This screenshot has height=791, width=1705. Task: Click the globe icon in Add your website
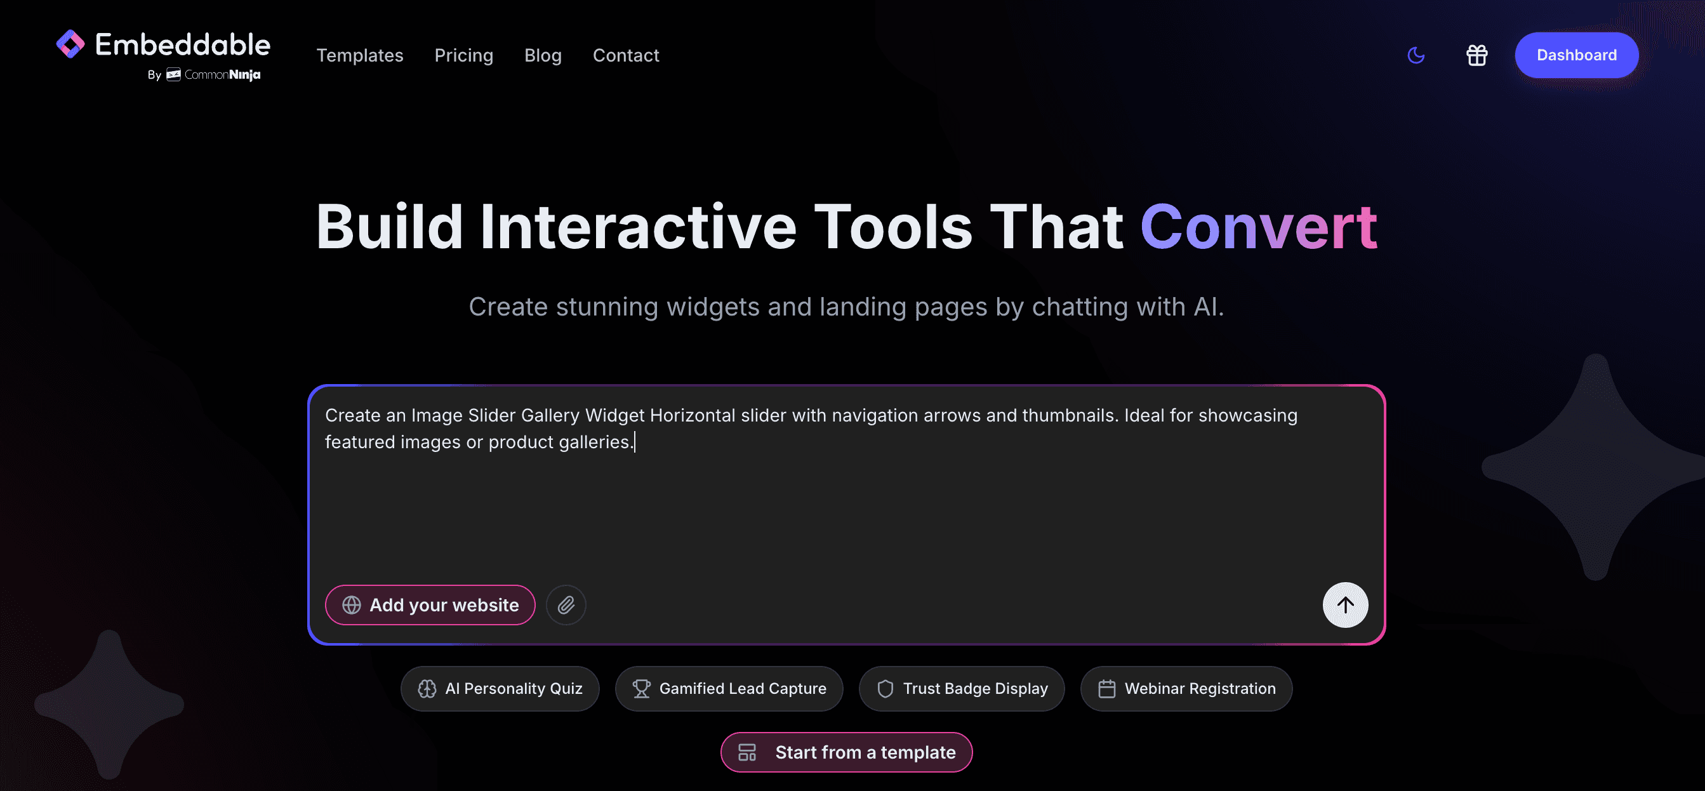point(352,604)
